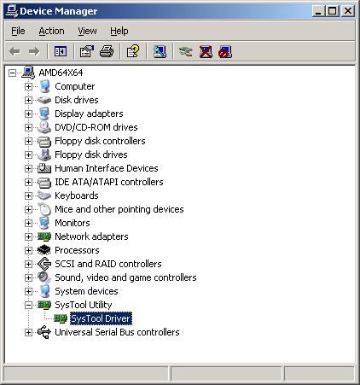Expand Sound, video and game controllers
Viewport: 360px width, 385px height.
28,277
